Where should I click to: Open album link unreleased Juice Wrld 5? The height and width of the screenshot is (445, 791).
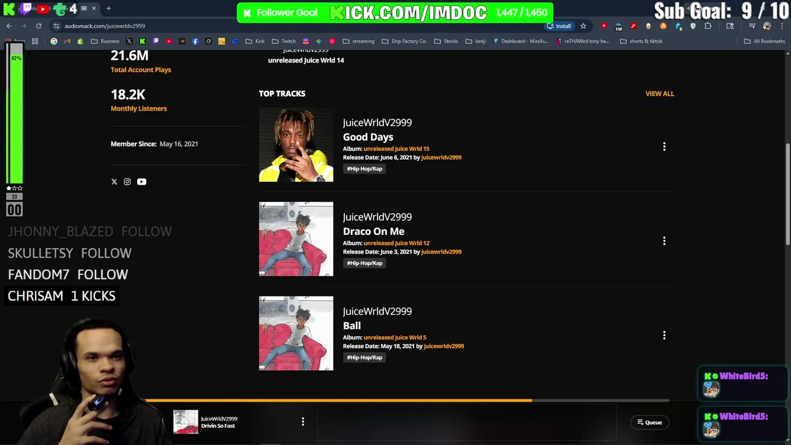click(395, 337)
